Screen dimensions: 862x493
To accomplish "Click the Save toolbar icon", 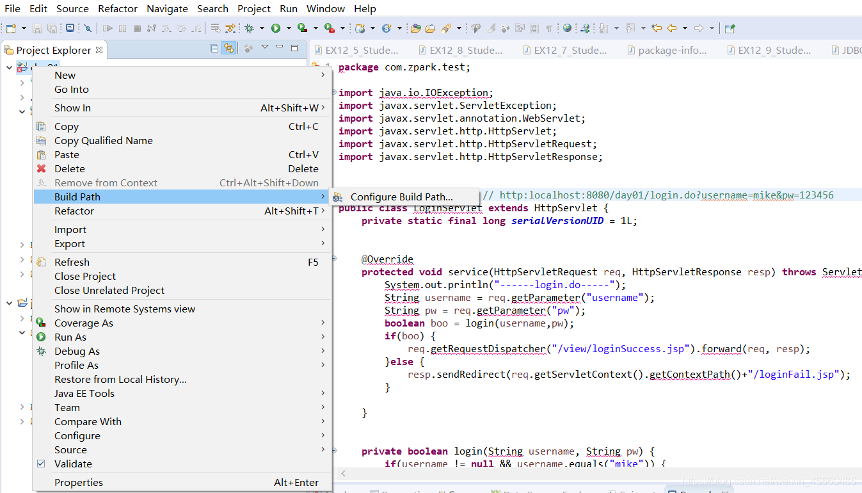I will click(x=37, y=28).
